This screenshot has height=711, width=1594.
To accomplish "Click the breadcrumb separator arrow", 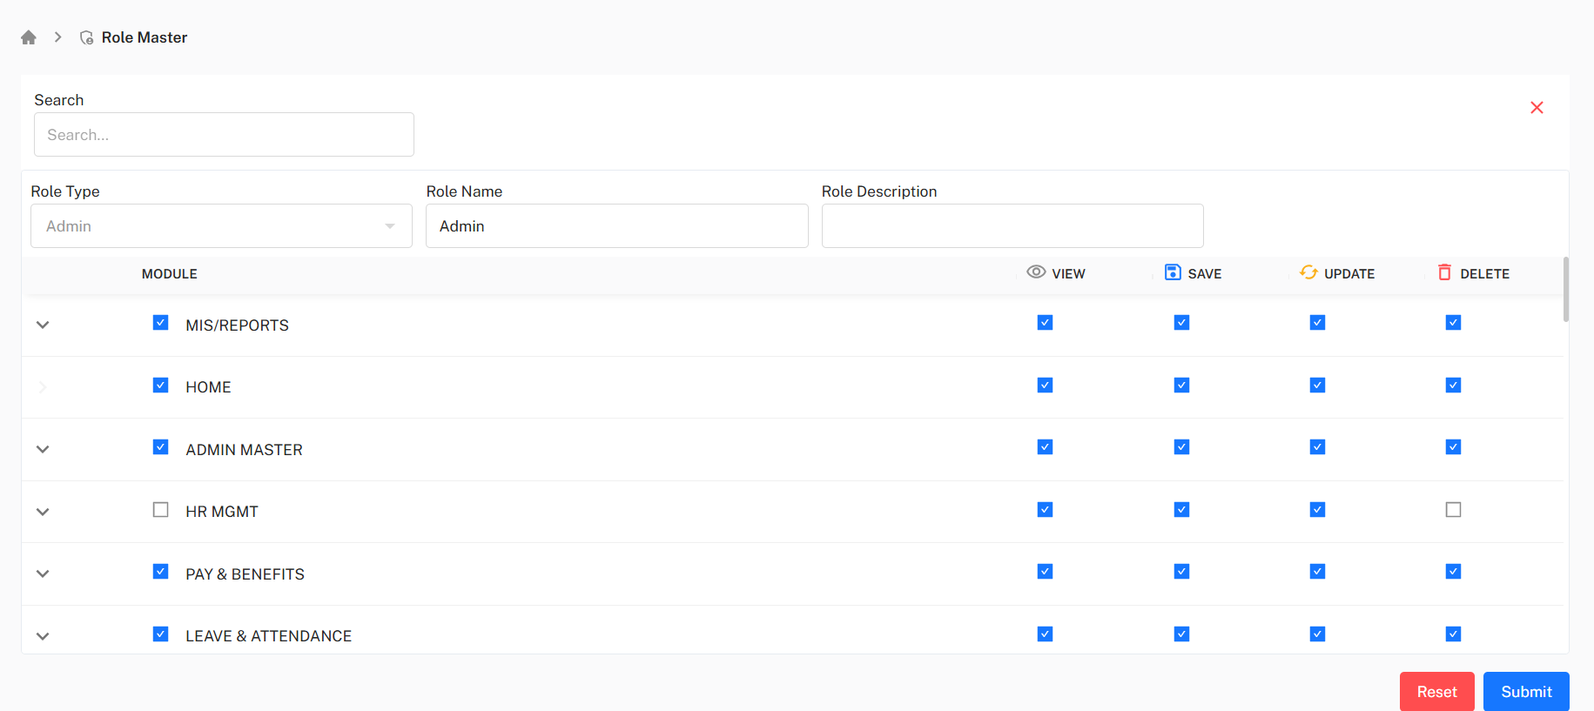I will (x=58, y=37).
